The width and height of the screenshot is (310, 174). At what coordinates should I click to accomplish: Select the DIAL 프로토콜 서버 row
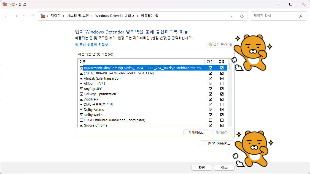[x=152, y=105]
